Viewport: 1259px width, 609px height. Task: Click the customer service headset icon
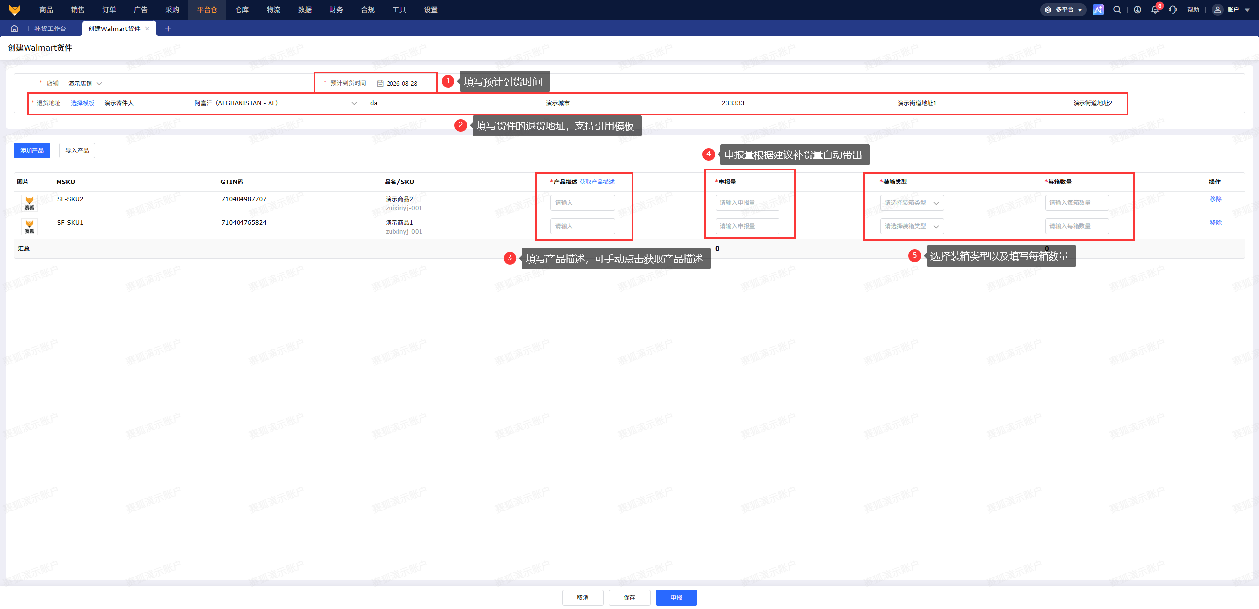click(x=1173, y=10)
